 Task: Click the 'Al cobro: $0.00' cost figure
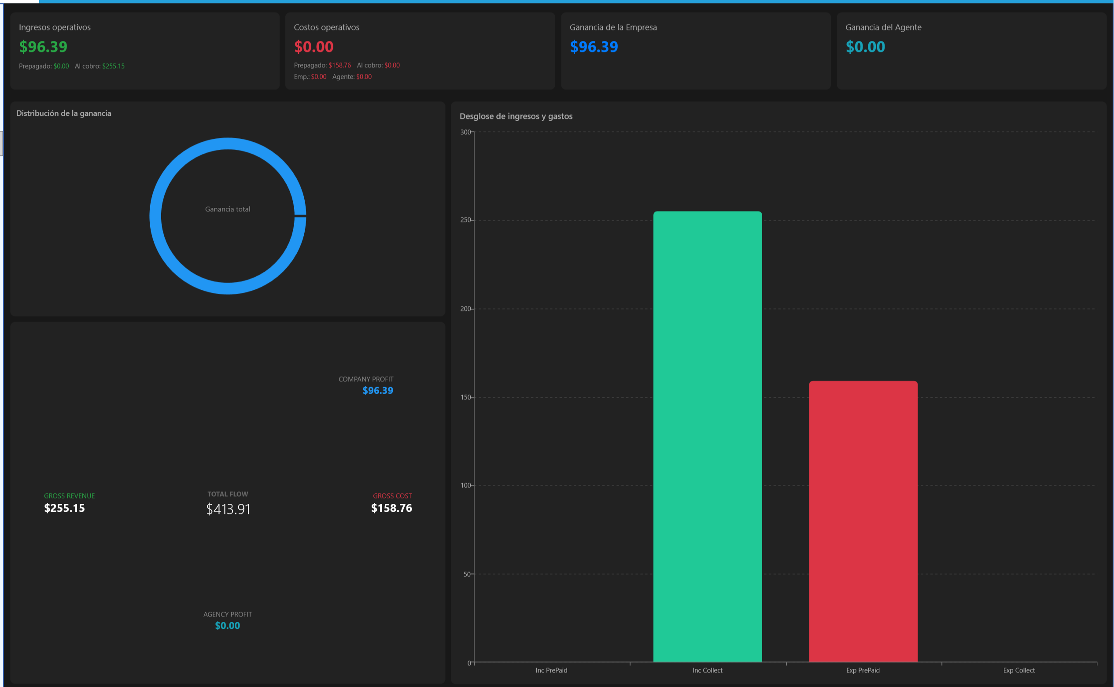pyautogui.click(x=378, y=66)
